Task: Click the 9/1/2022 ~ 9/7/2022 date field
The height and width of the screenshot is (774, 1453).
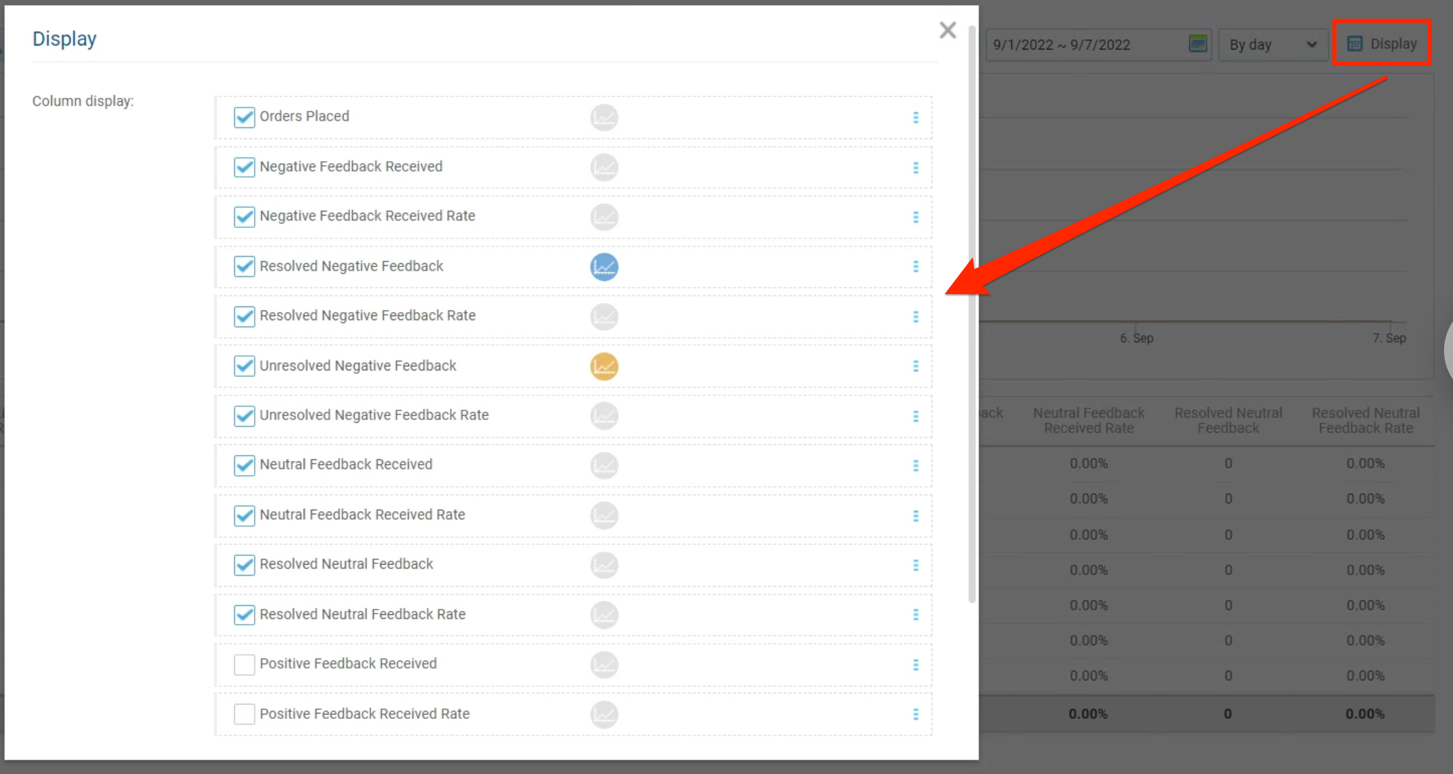Action: [x=1098, y=45]
